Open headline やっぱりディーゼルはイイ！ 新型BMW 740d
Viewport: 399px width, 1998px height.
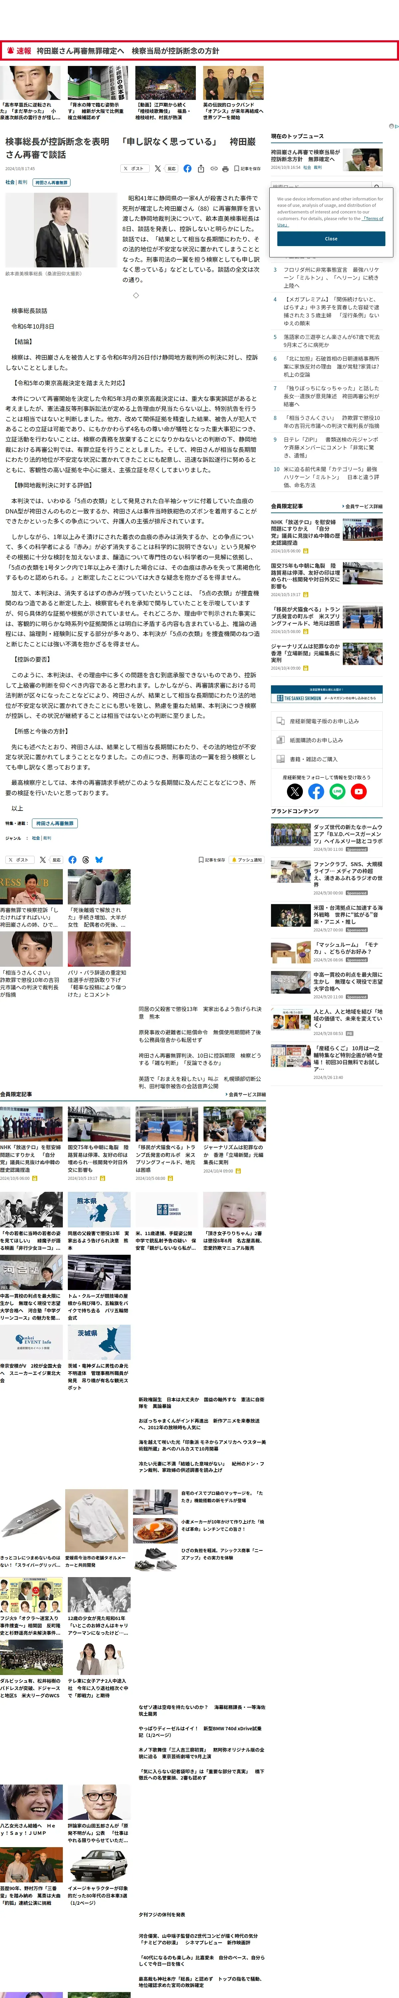point(200,1731)
